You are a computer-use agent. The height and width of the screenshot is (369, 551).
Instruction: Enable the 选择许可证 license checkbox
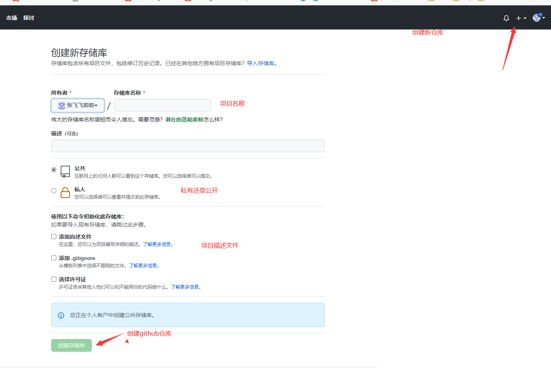point(53,279)
